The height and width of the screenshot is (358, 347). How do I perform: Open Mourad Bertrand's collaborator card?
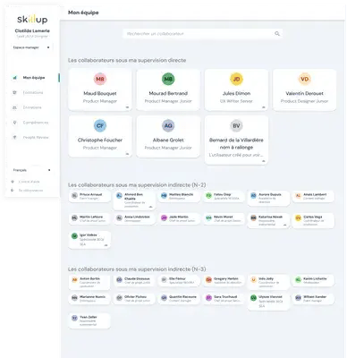click(x=168, y=89)
